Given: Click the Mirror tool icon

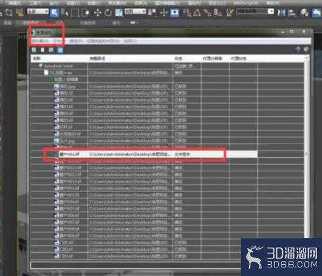Looking at the screenshot, I should [x=281, y=13].
